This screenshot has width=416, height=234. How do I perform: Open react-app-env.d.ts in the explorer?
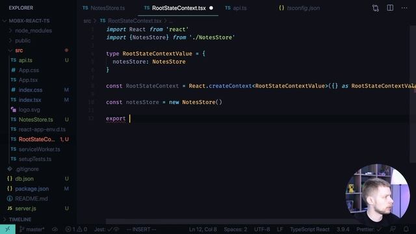42,129
